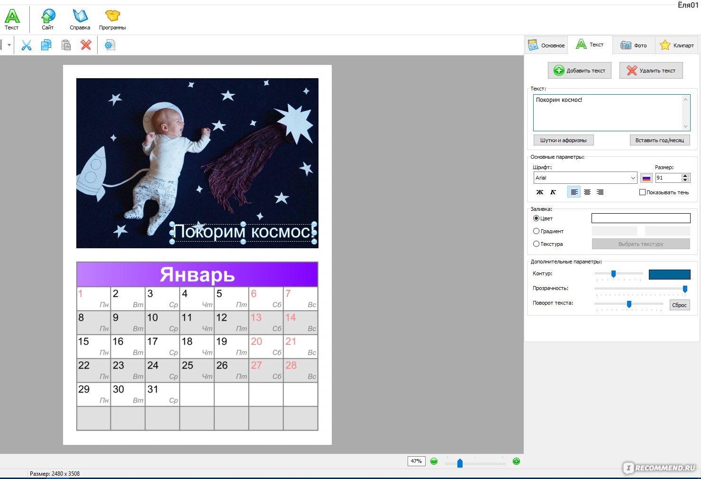The height and width of the screenshot is (479, 701).
Task: Click the scissors cut icon
Action: click(x=27, y=45)
